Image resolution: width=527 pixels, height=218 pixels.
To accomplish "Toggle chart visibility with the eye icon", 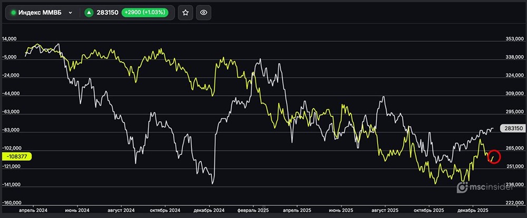I will (x=204, y=13).
